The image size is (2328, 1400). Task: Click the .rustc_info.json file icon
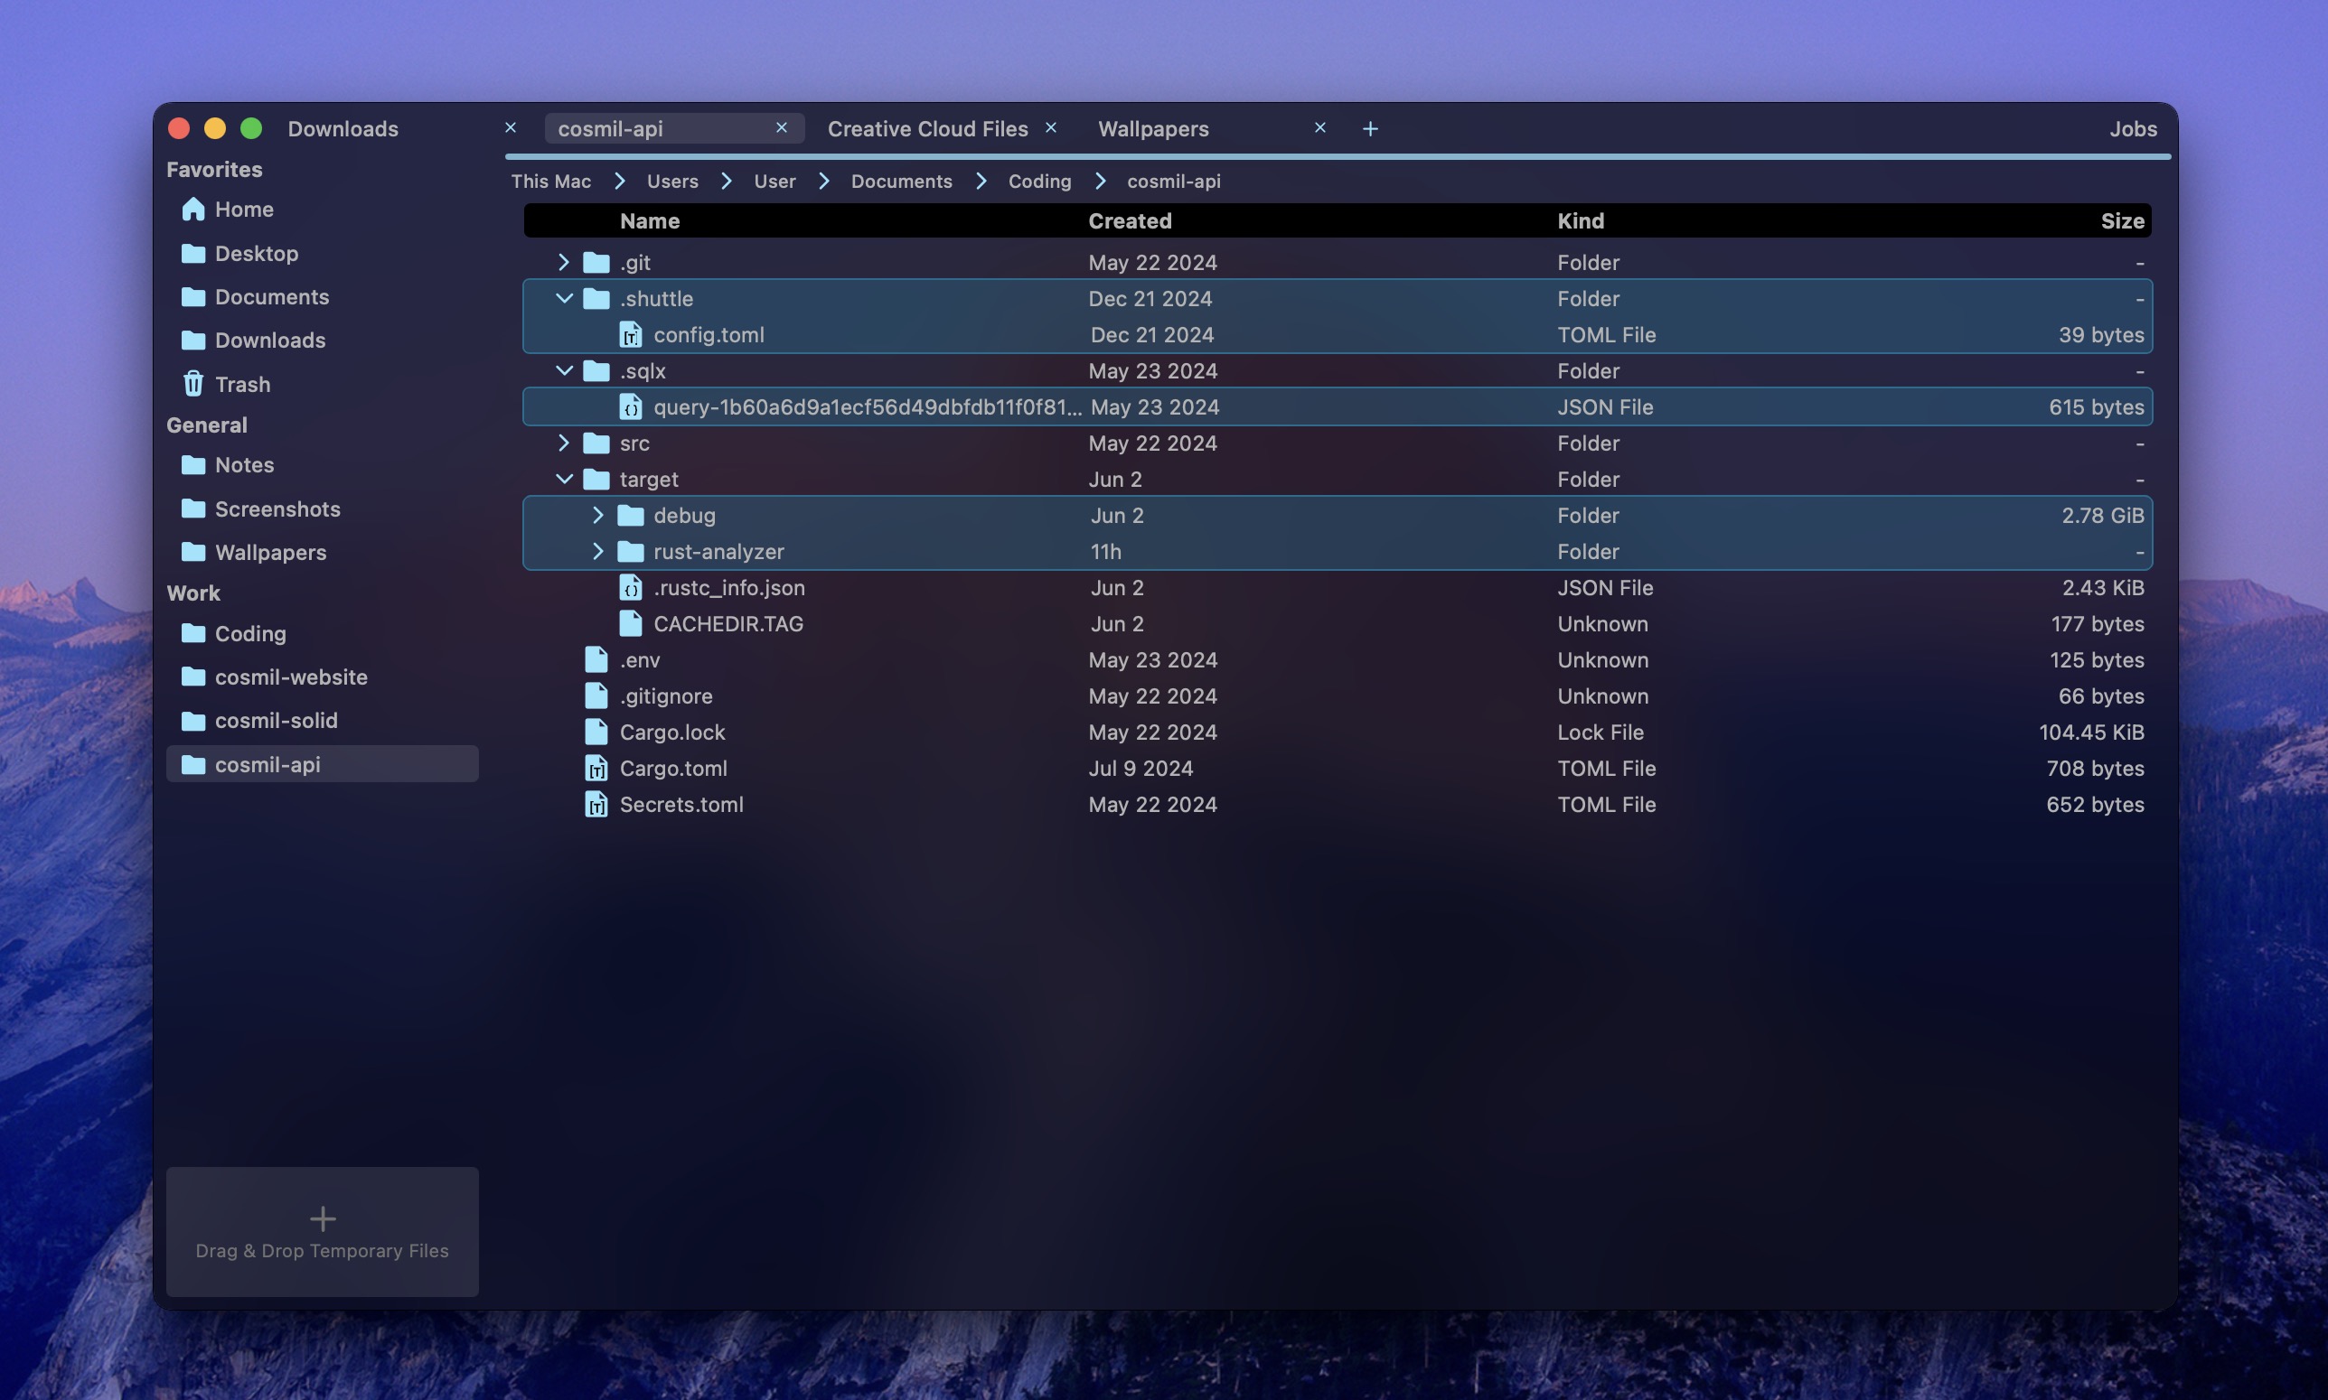[631, 588]
